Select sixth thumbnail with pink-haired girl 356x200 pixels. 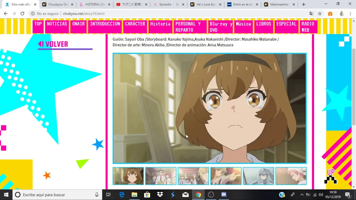(x=291, y=176)
